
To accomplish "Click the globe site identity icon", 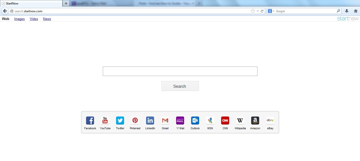I will coord(12,11).
